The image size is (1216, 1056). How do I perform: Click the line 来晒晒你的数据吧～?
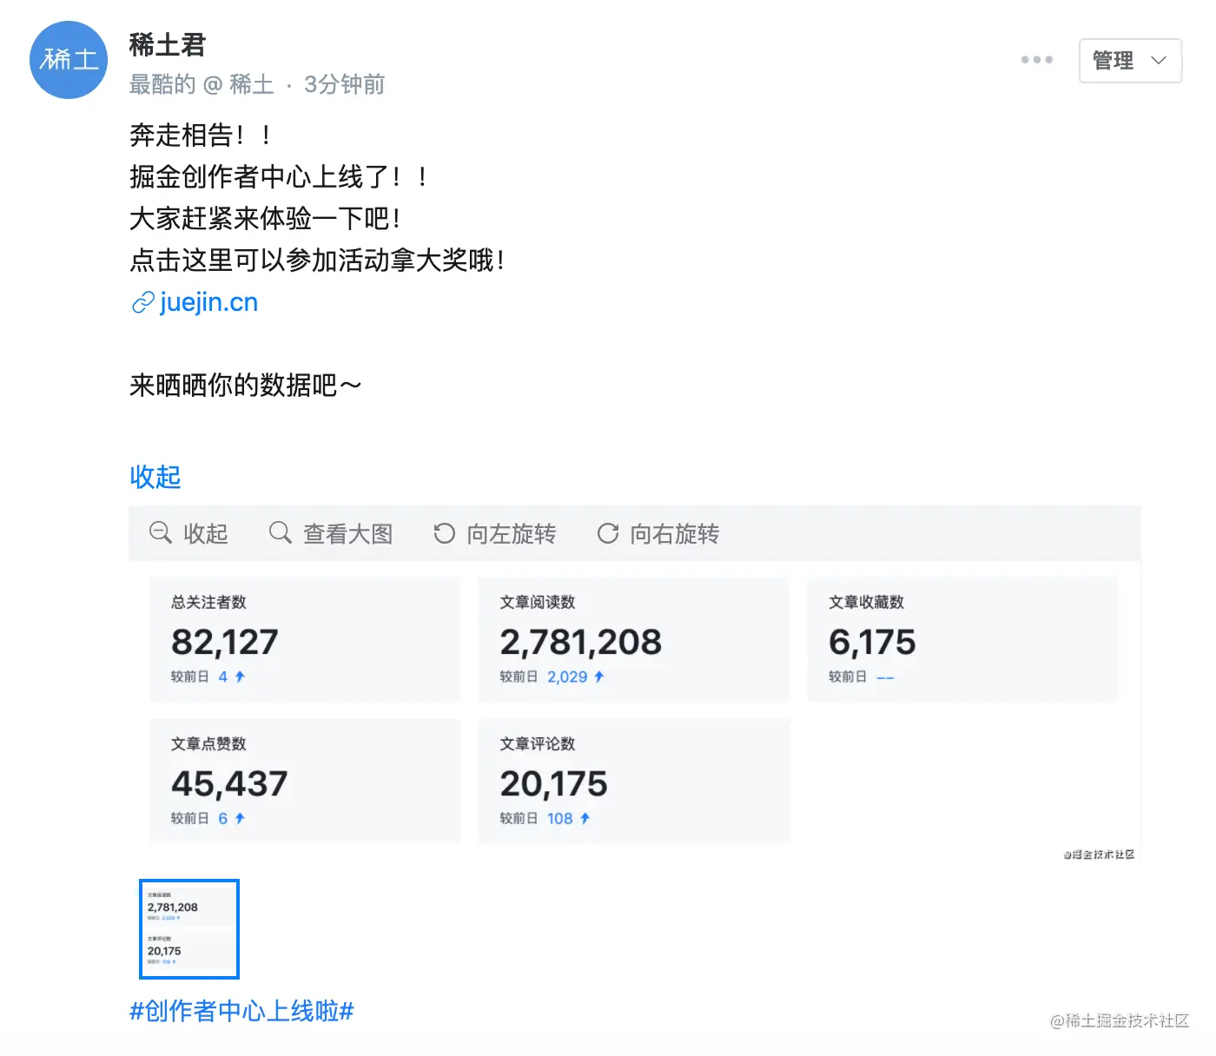(246, 385)
